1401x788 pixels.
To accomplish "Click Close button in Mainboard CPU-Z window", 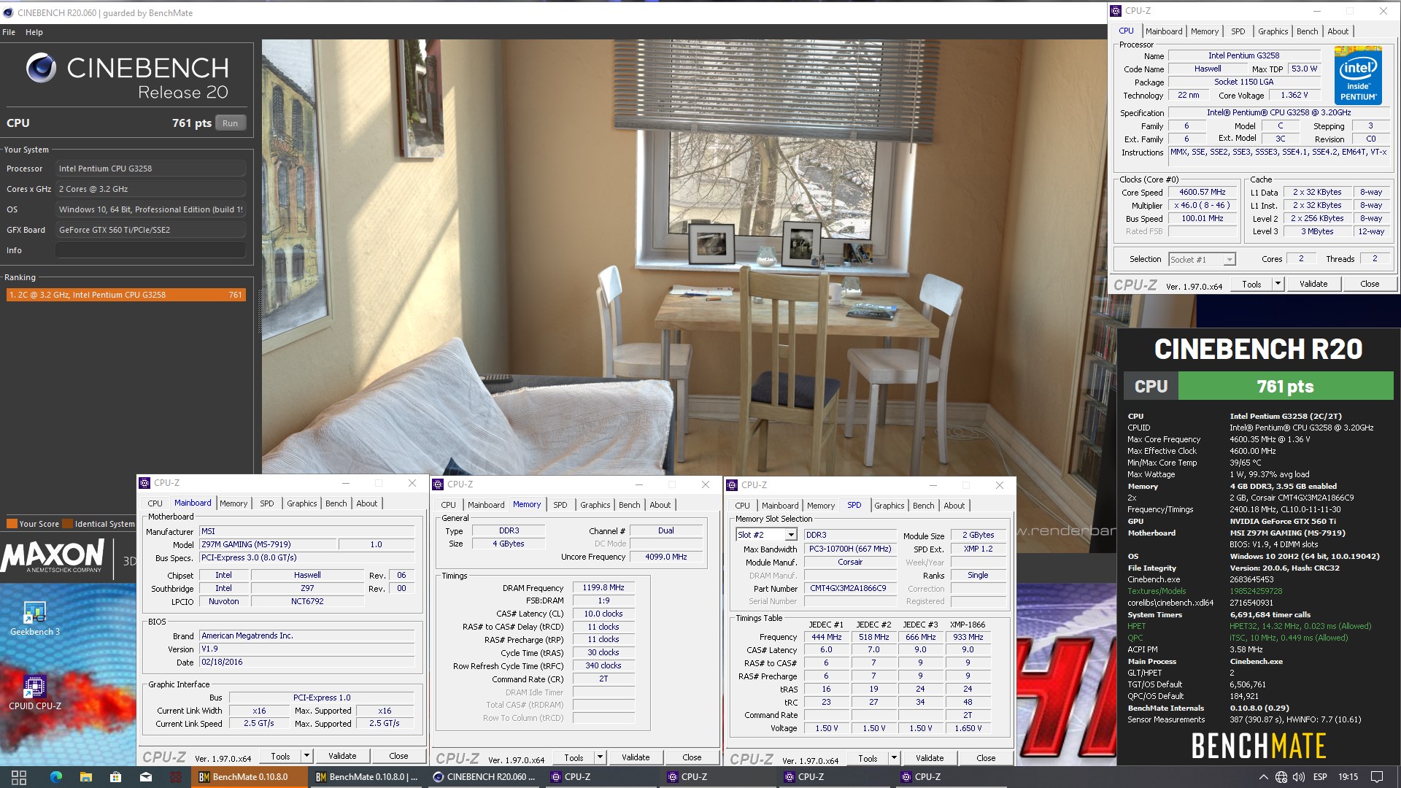I will coord(398,756).
